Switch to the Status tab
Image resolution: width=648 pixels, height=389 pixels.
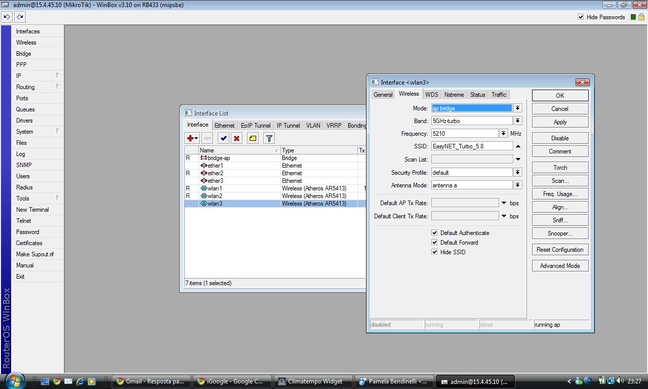click(x=477, y=95)
